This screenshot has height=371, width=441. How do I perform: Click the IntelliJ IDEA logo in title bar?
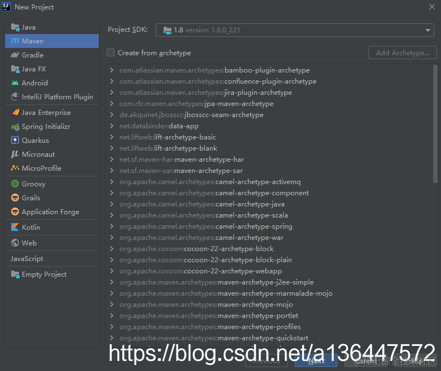tap(6, 7)
